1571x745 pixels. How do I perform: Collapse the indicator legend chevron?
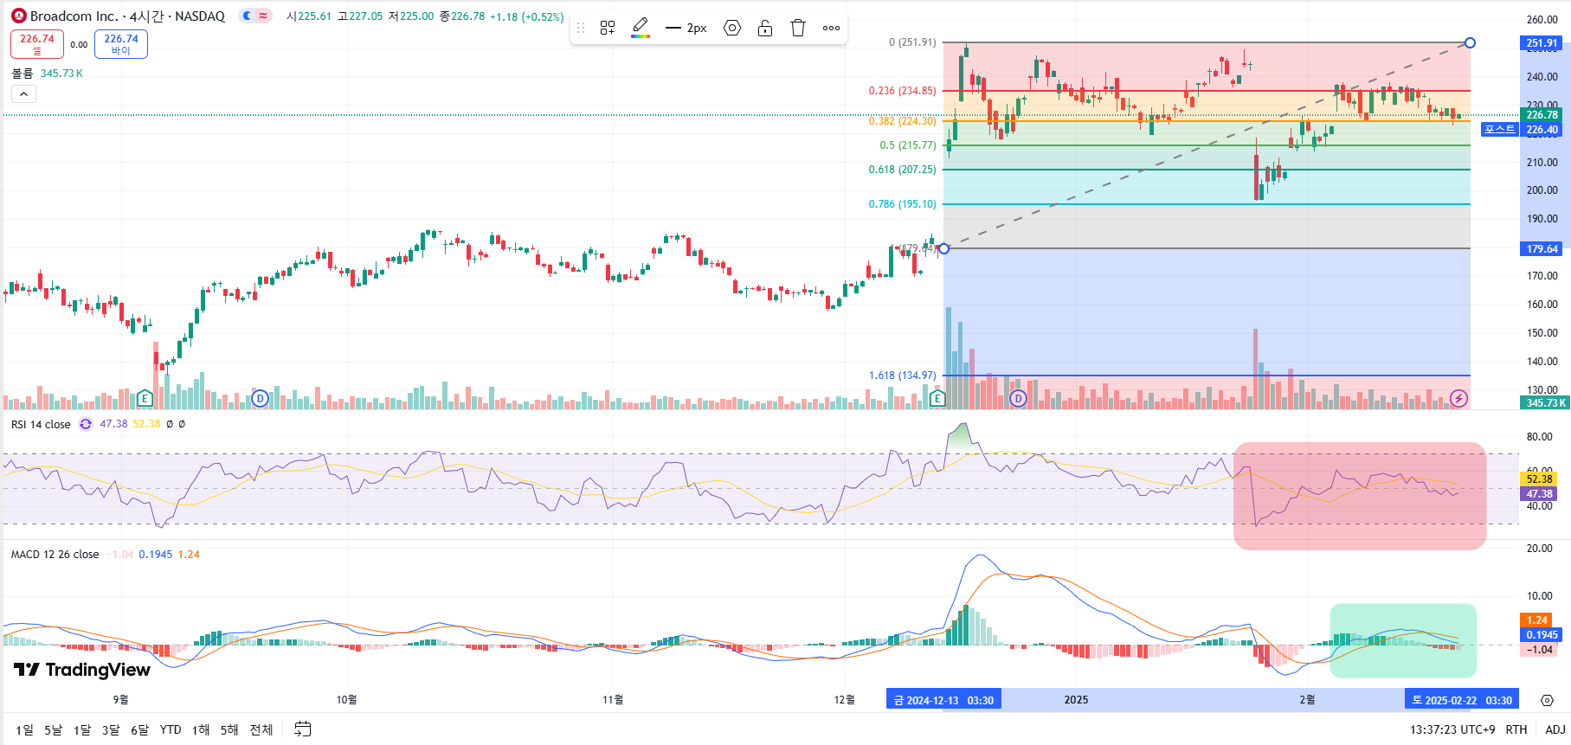pyautogui.click(x=23, y=93)
